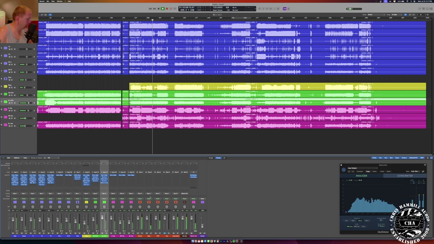Toggle the Bus channel filter button
Viewport: 434px width, 244px height.
pos(391,158)
